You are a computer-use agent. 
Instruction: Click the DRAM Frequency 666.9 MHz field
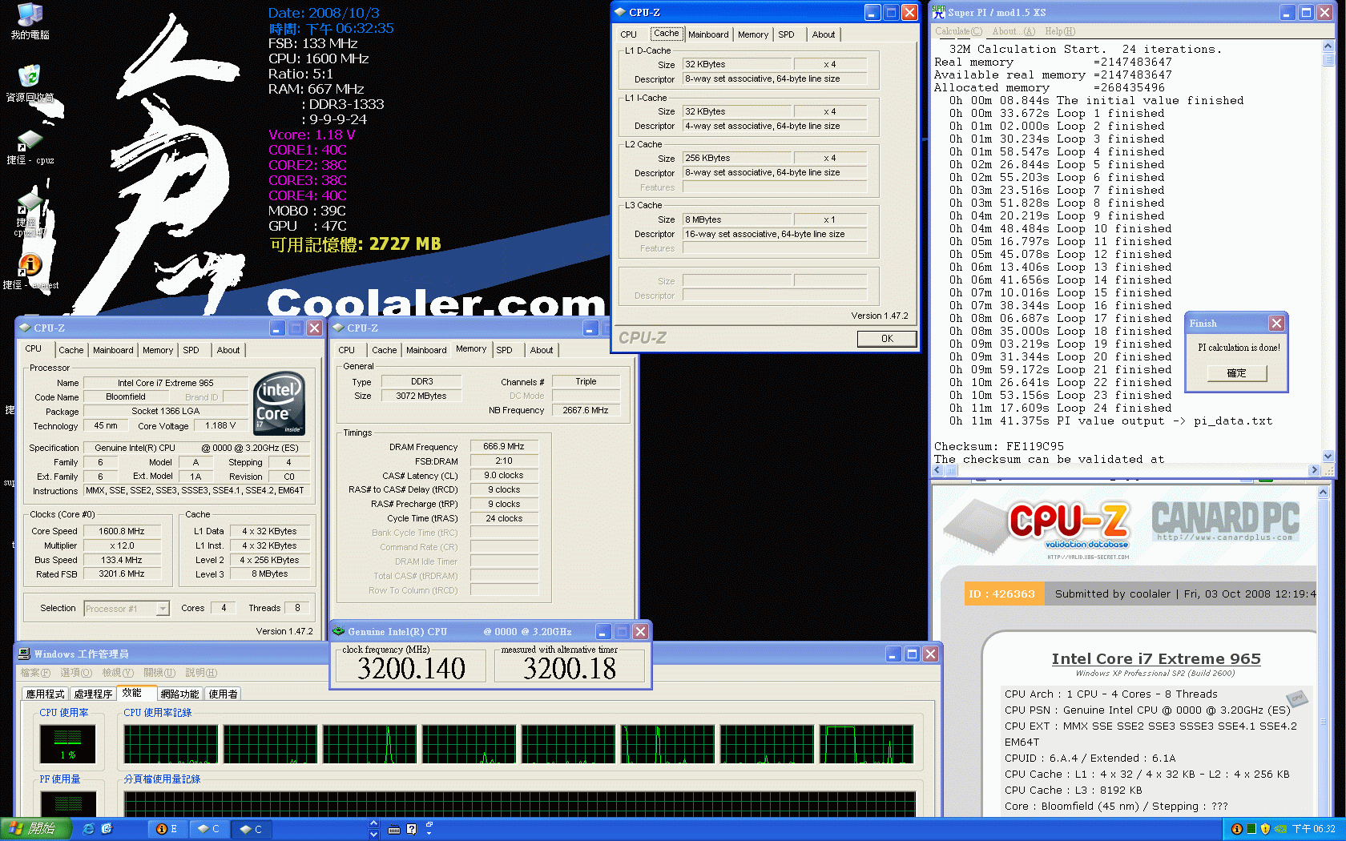504,446
